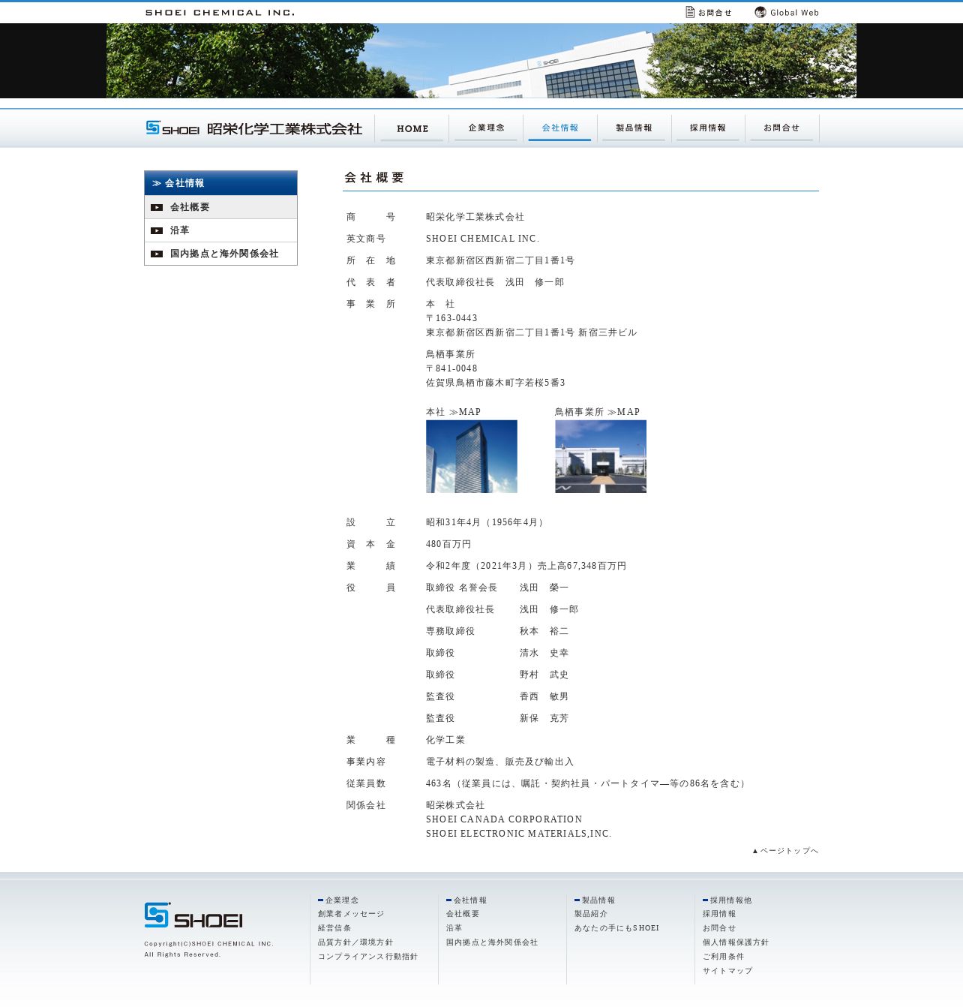Click the postal code 〒841-0048
The height and width of the screenshot is (1007, 963).
click(451, 368)
